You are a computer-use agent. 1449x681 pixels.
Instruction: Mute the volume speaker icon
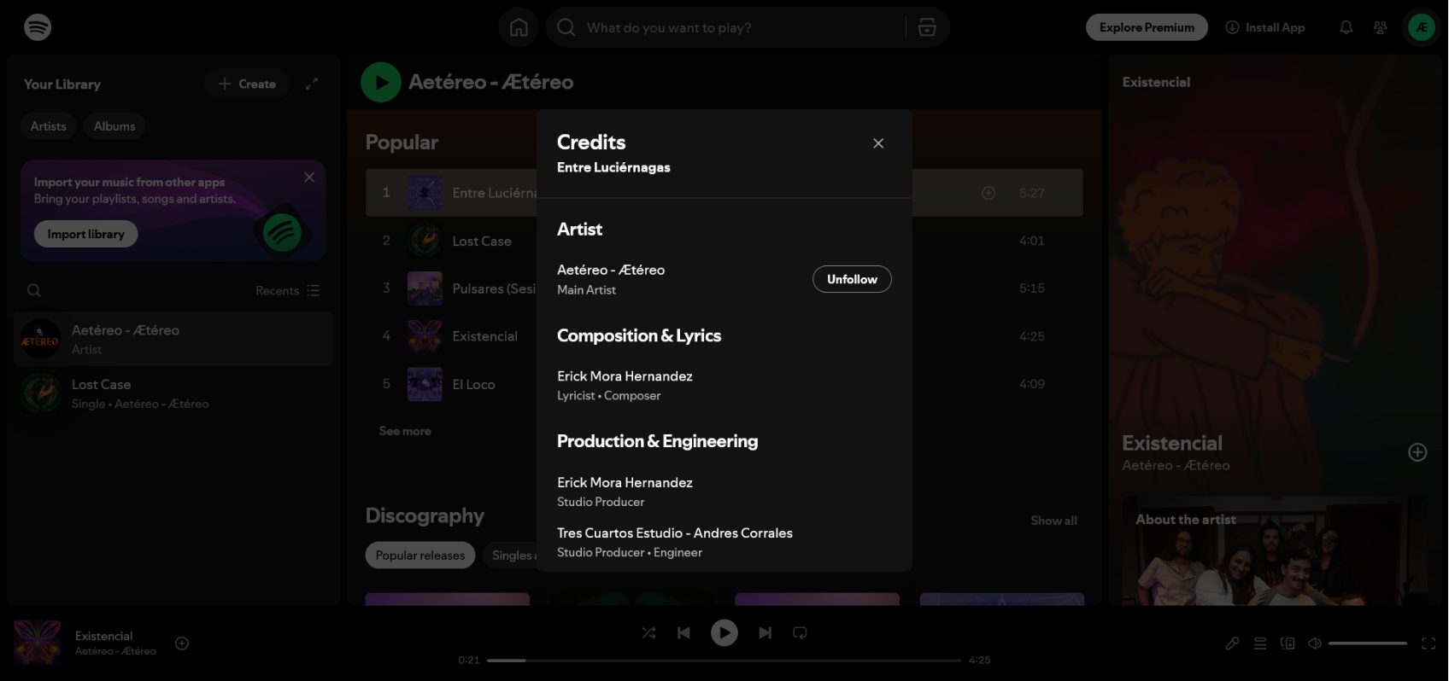[x=1315, y=643]
